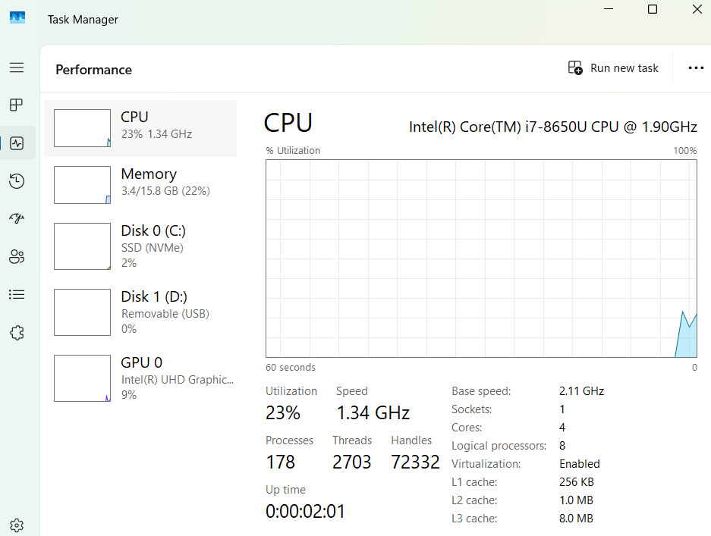Click the up time 0:00:02:01 value
This screenshot has width=711, height=536.
pyautogui.click(x=305, y=512)
